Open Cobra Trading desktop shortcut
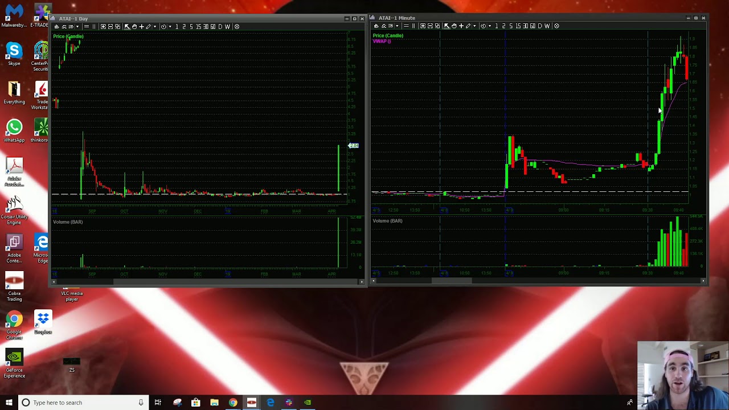 (x=14, y=287)
